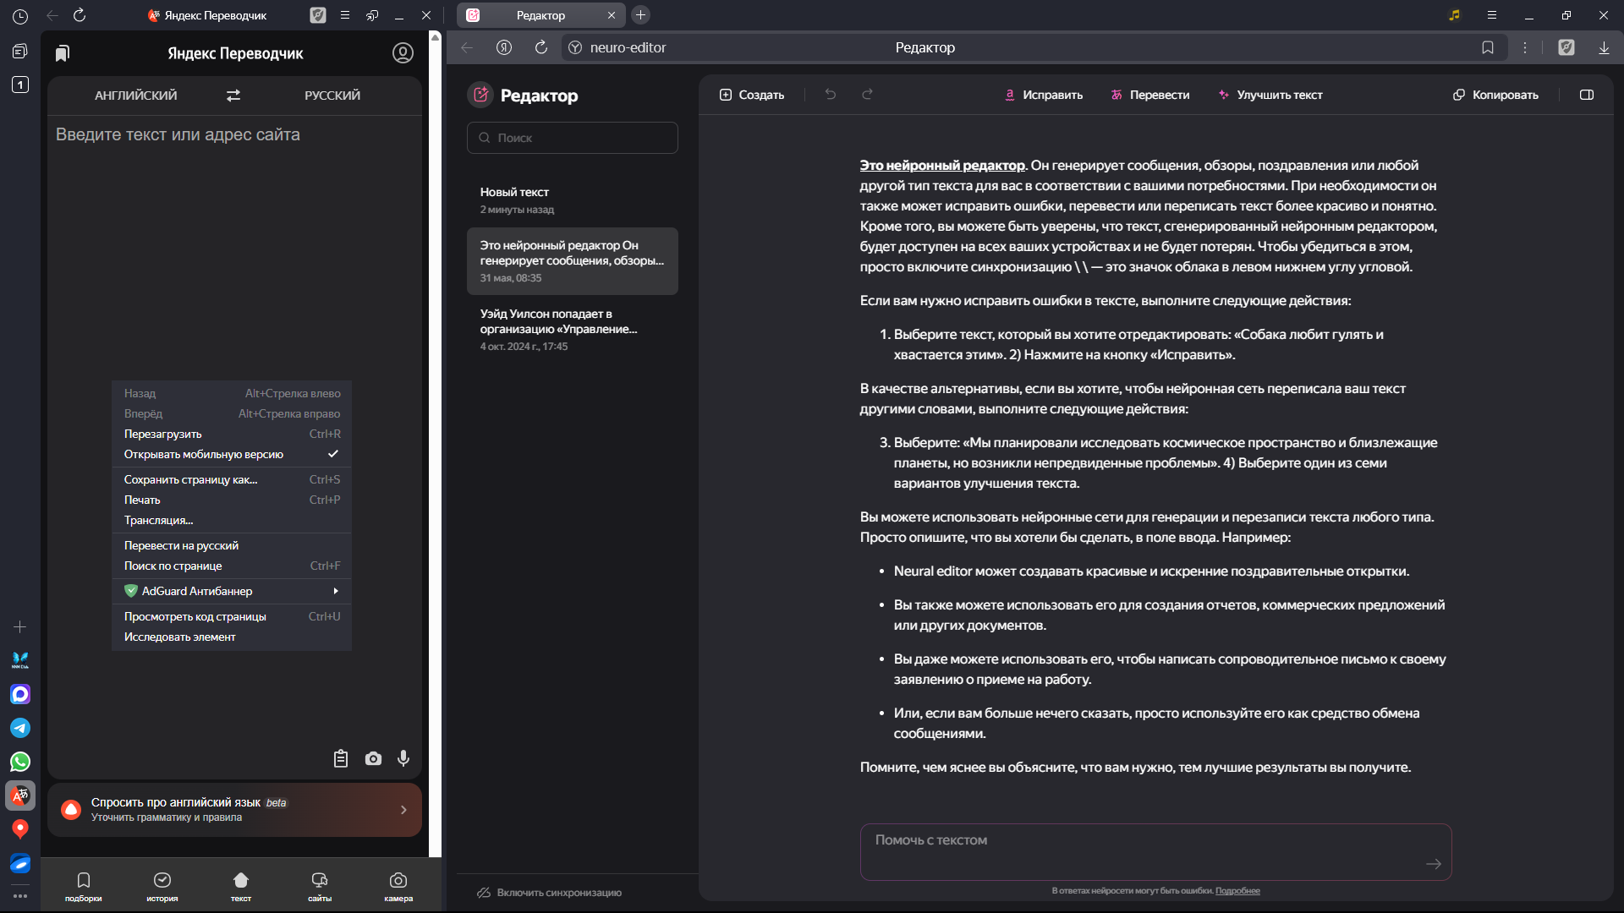Open Telegram from sidebar
1624x913 pixels.
pyautogui.click(x=20, y=728)
